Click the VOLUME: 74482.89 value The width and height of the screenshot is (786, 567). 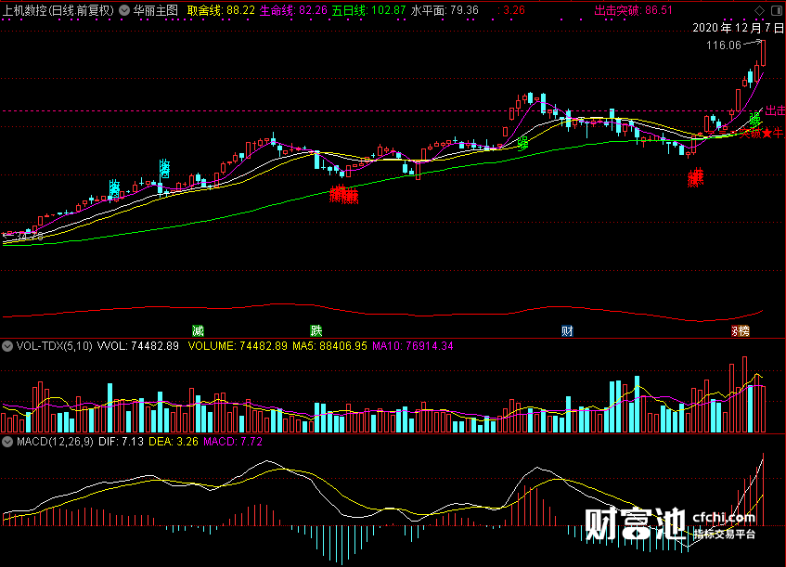point(238,346)
